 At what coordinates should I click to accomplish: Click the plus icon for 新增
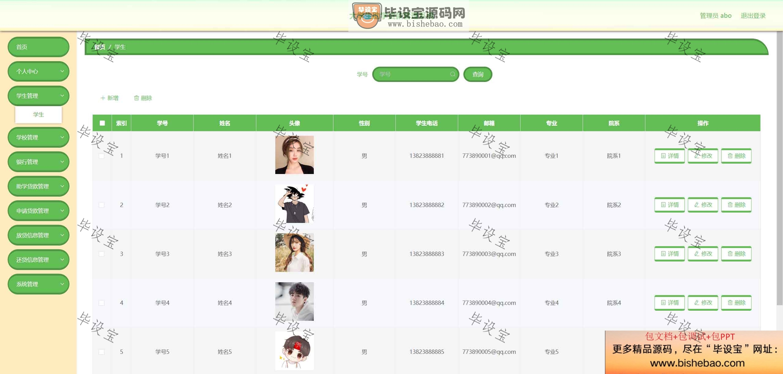click(103, 98)
